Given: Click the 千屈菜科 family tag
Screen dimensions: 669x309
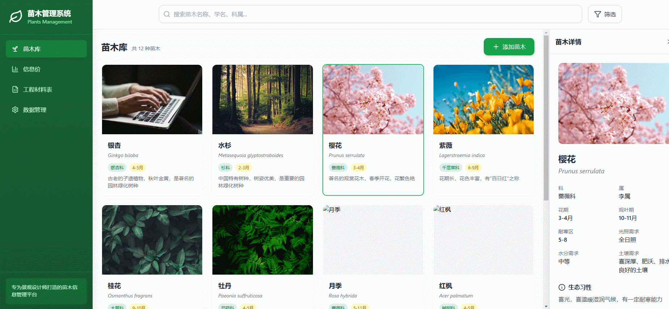Looking at the screenshot, I should tap(451, 168).
